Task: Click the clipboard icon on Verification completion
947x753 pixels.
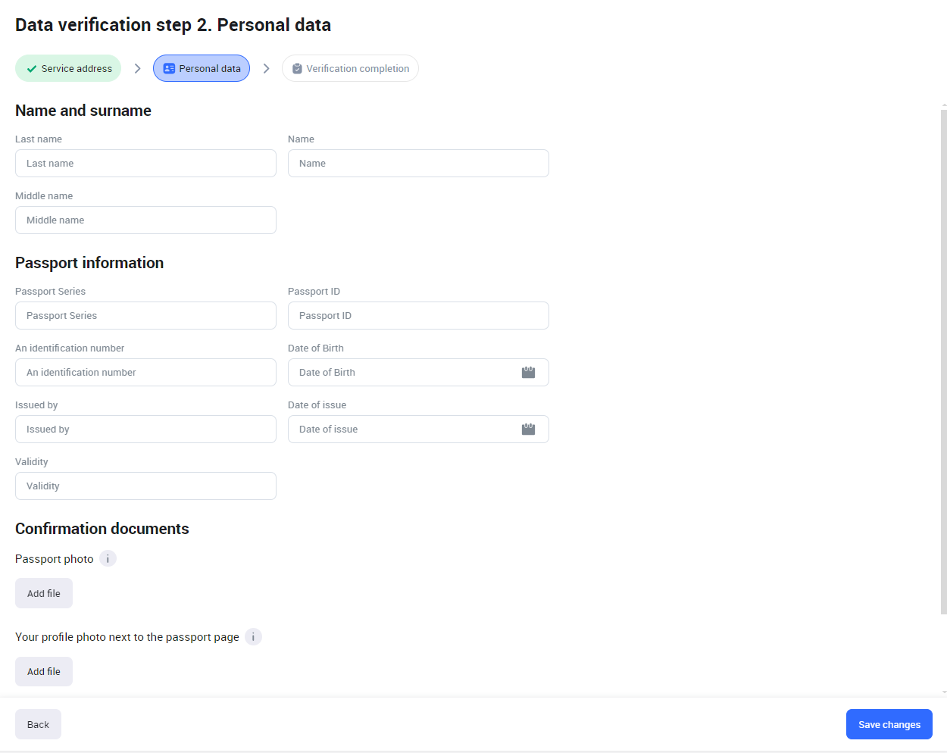Action: 297,69
